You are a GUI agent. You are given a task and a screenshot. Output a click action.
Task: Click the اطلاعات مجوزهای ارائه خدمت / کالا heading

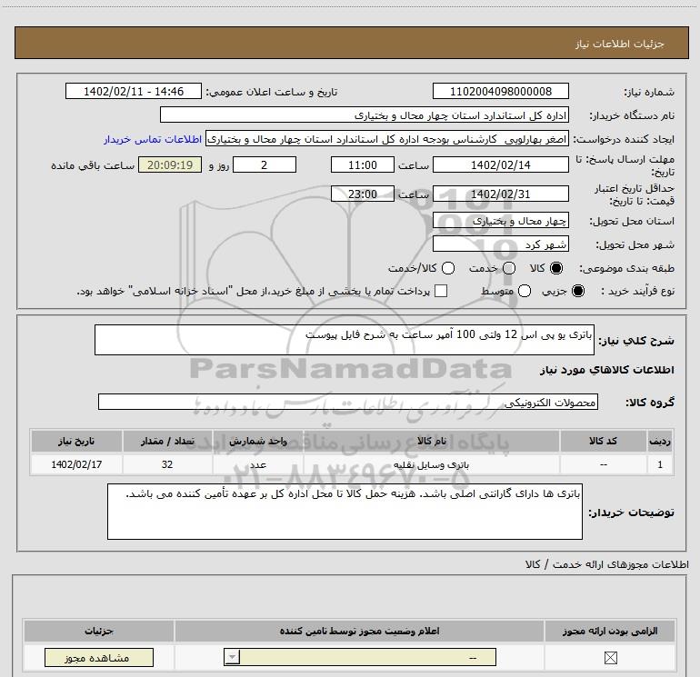click(x=606, y=564)
